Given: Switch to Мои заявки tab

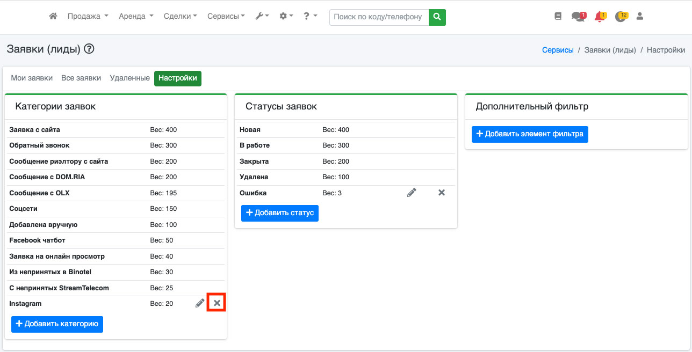Looking at the screenshot, I should click(x=32, y=78).
